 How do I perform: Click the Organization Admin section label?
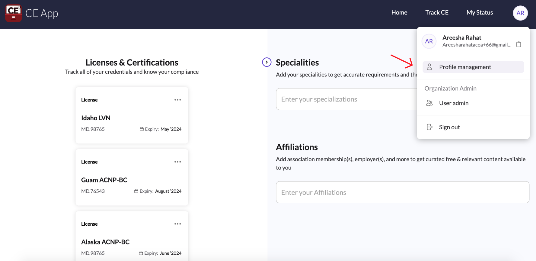450,88
